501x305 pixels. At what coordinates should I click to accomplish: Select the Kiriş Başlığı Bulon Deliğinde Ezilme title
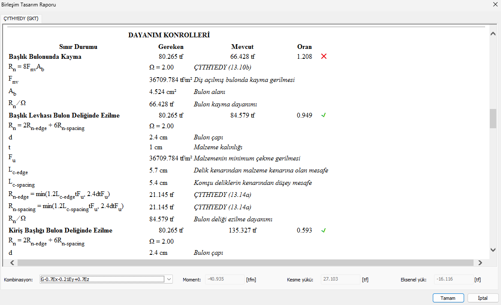point(60,230)
